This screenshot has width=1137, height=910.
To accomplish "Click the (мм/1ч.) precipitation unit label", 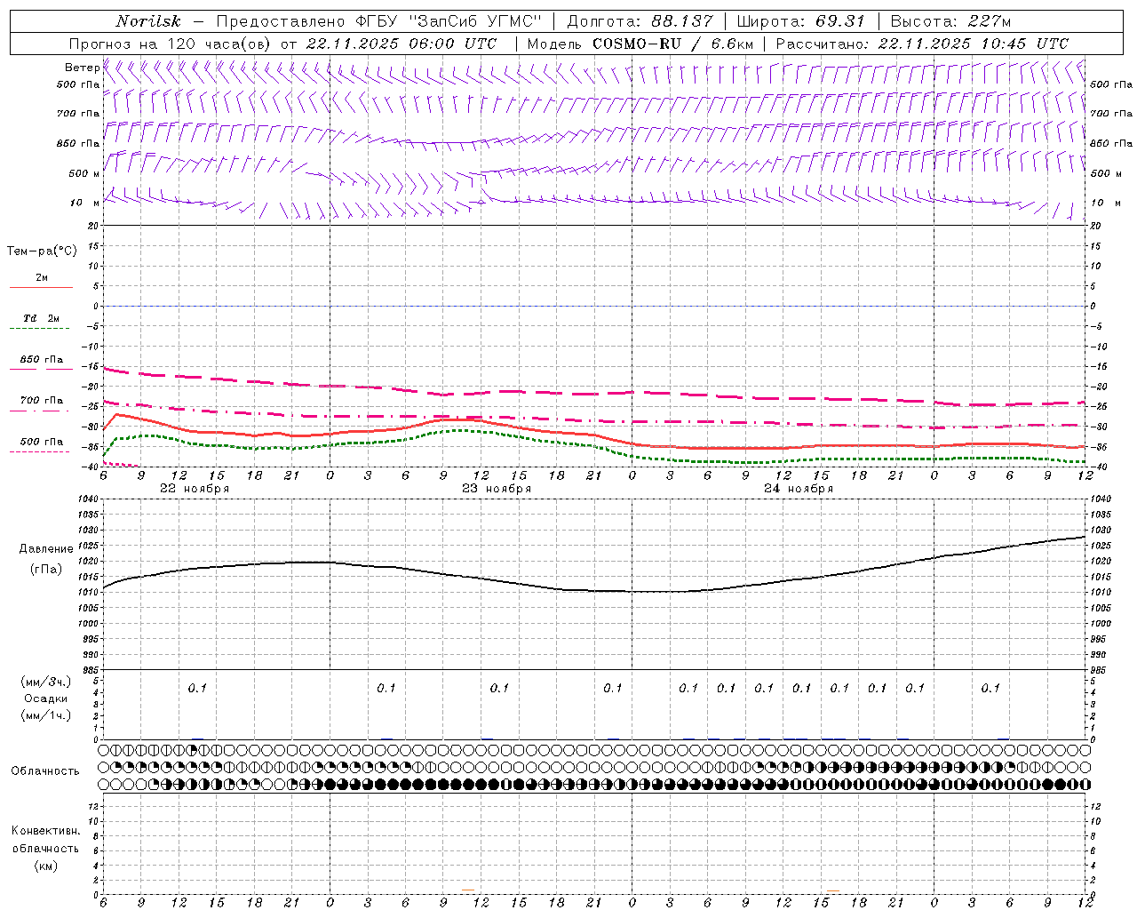I will click(46, 715).
